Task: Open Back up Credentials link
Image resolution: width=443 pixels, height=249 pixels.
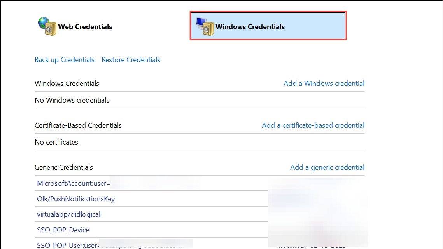Action: click(65, 60)
